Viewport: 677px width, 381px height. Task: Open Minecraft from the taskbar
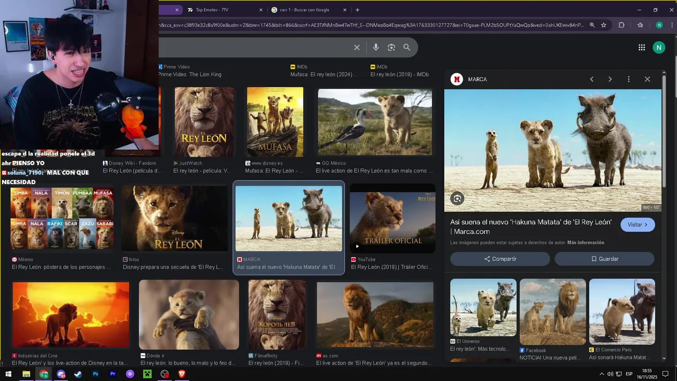click(148, 374)
